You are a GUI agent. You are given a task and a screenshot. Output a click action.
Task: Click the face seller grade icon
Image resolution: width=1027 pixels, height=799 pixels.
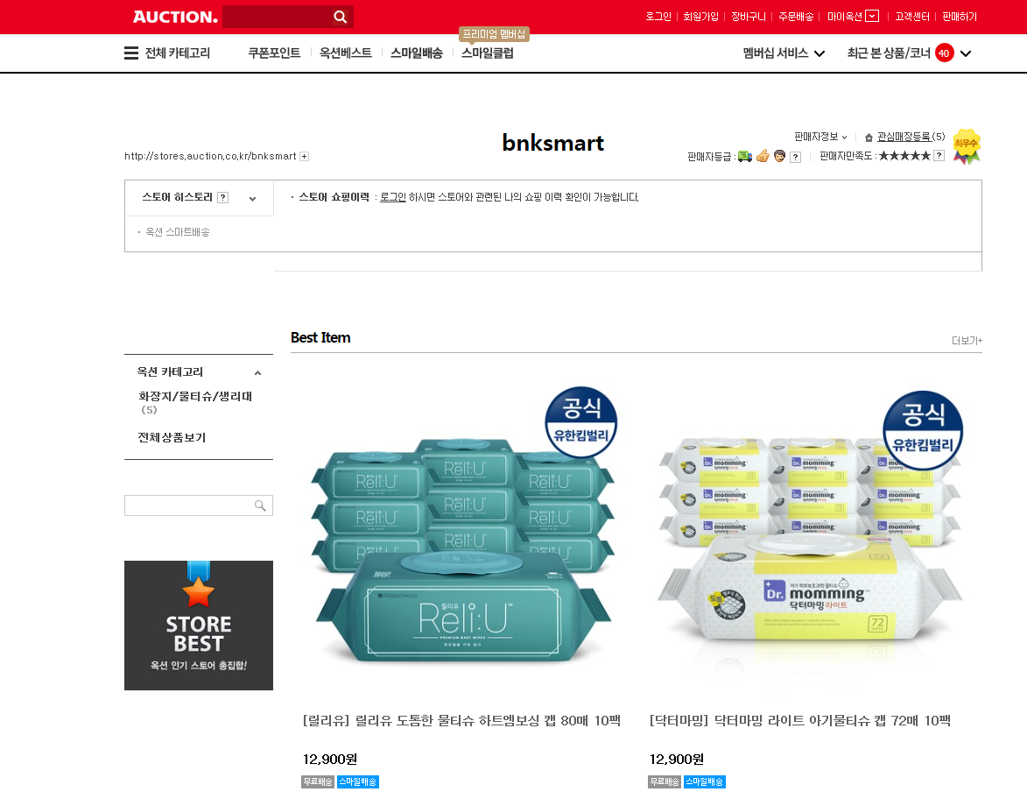(779, 156)
